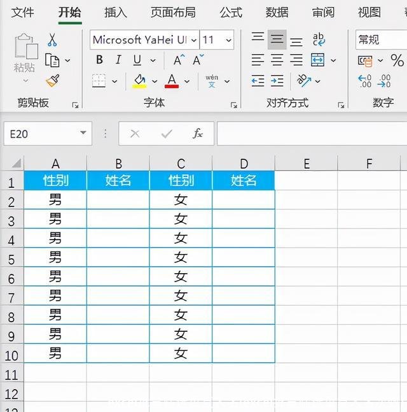
Task: Click the Cut scissors icon
Action: click(52, 39)
